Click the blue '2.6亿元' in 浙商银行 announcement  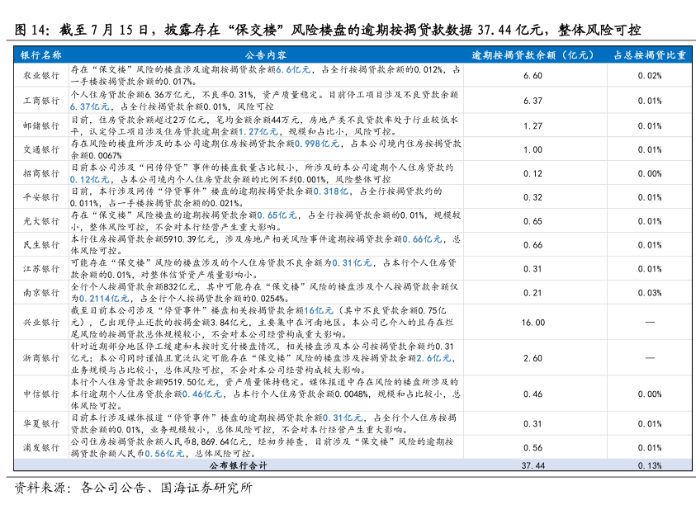click(433, 358)
